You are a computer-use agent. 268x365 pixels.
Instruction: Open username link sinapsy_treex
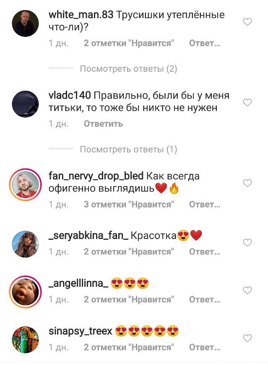81,331
